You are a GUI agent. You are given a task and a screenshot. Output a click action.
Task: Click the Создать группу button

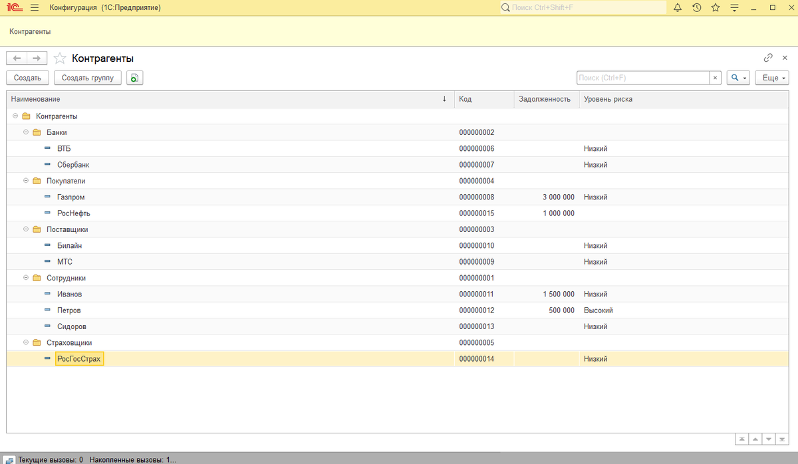tap(87, 78)
